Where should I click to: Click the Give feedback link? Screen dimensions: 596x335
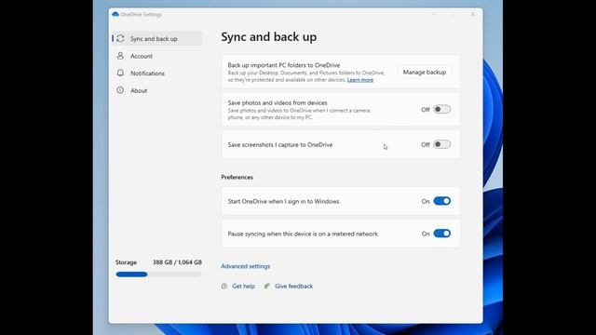point(294,286)
